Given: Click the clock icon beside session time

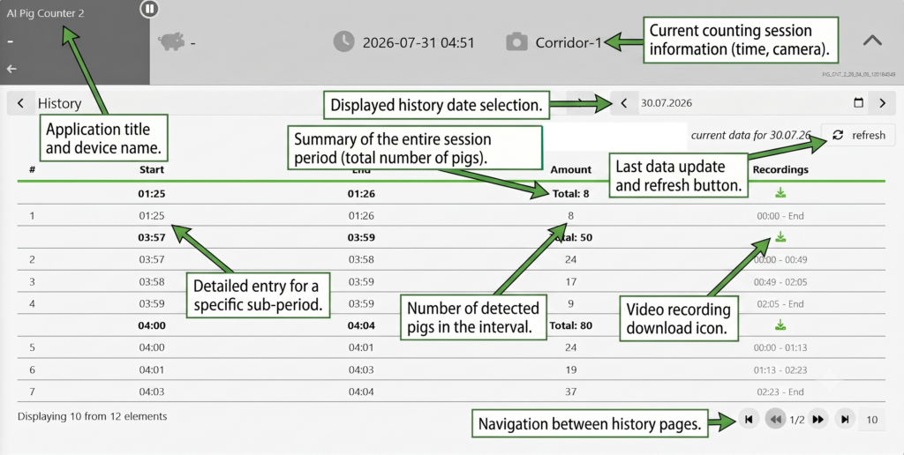Looking at the screenshot, I should click(344, 41).
